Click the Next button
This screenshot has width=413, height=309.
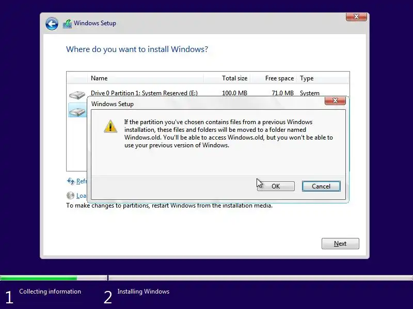coord(340,244)
